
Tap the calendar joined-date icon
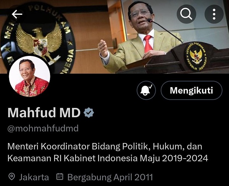tap(60, 176)
